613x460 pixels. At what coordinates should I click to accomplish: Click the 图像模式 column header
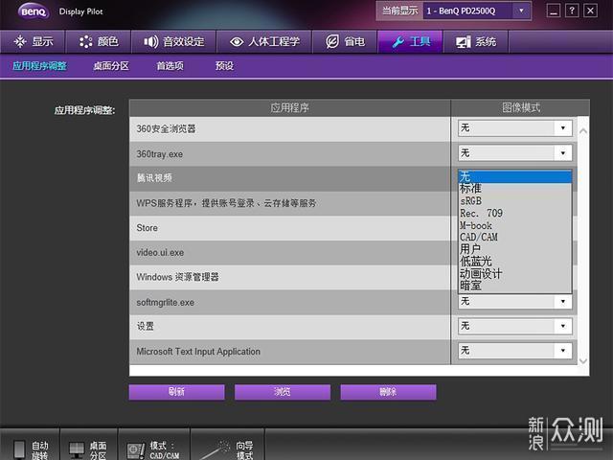(x=520, y=107)
